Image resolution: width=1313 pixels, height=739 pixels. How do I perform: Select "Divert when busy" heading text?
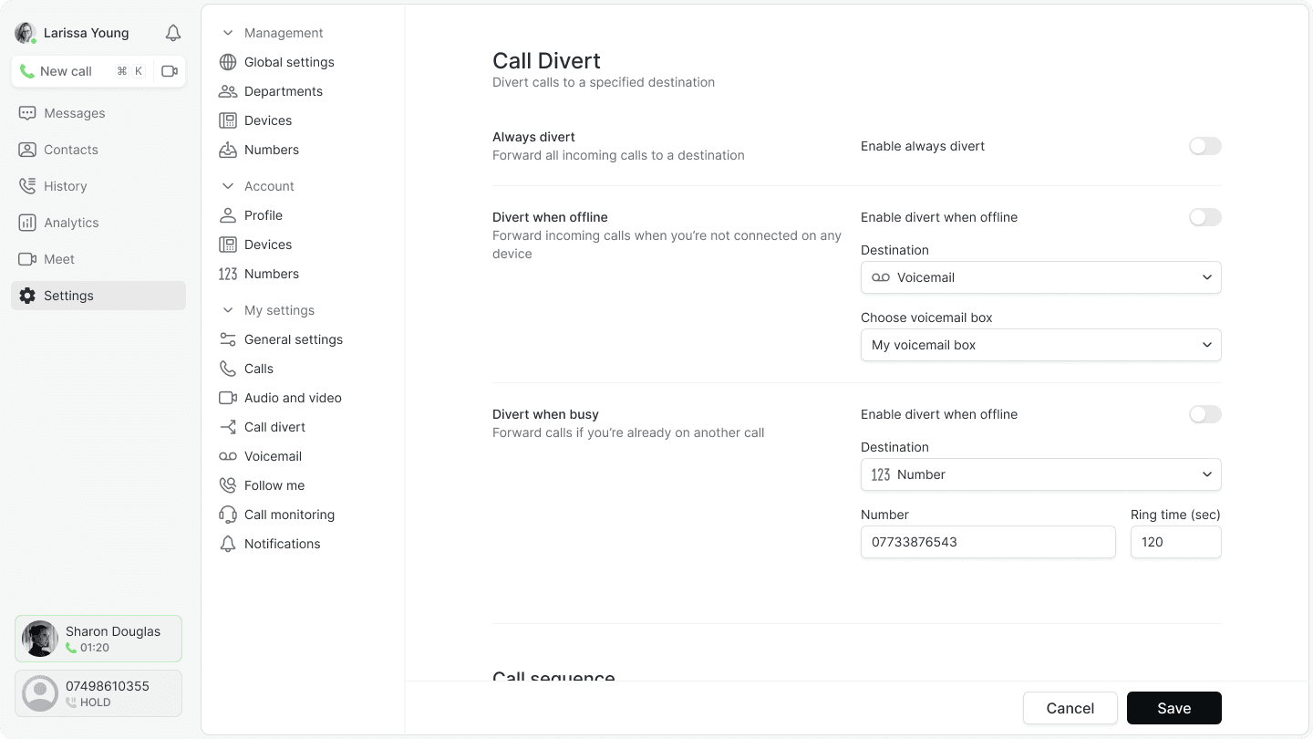point(545,414)
